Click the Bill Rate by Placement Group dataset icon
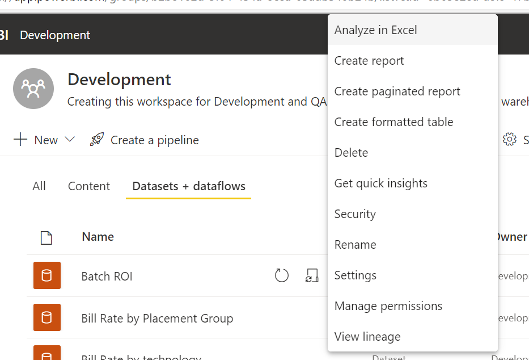The height and width of the screenshot is (360, 529). click(46, 317)
